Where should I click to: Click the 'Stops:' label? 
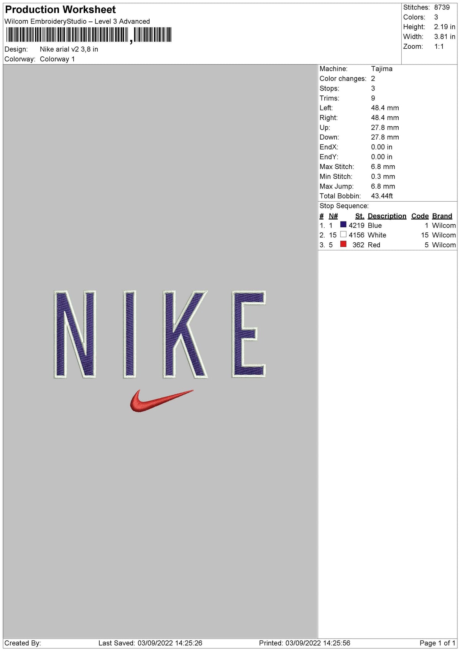pyautogui.click(x=329, y=89)
